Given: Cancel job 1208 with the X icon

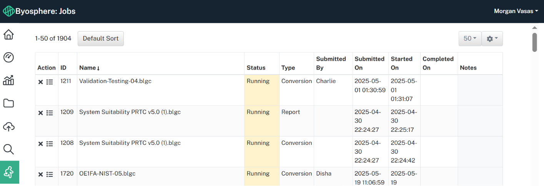Looking at the screenshot, I should [x=40, y=144].
